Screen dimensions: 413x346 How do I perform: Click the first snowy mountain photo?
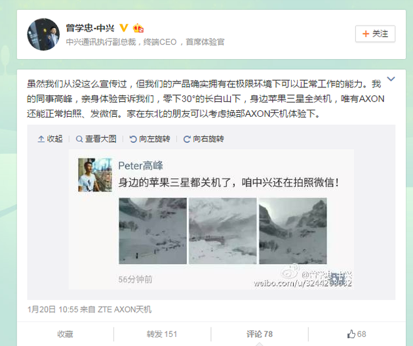153,231
